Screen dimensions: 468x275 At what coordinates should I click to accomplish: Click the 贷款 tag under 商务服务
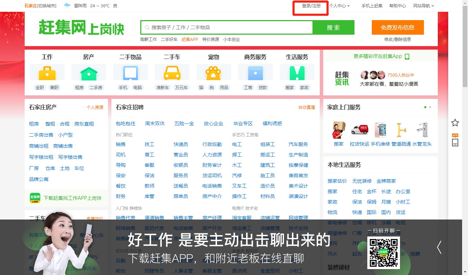(x=263, y=88)
